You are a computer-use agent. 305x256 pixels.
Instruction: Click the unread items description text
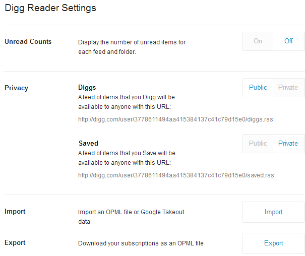tap(132, 47)
